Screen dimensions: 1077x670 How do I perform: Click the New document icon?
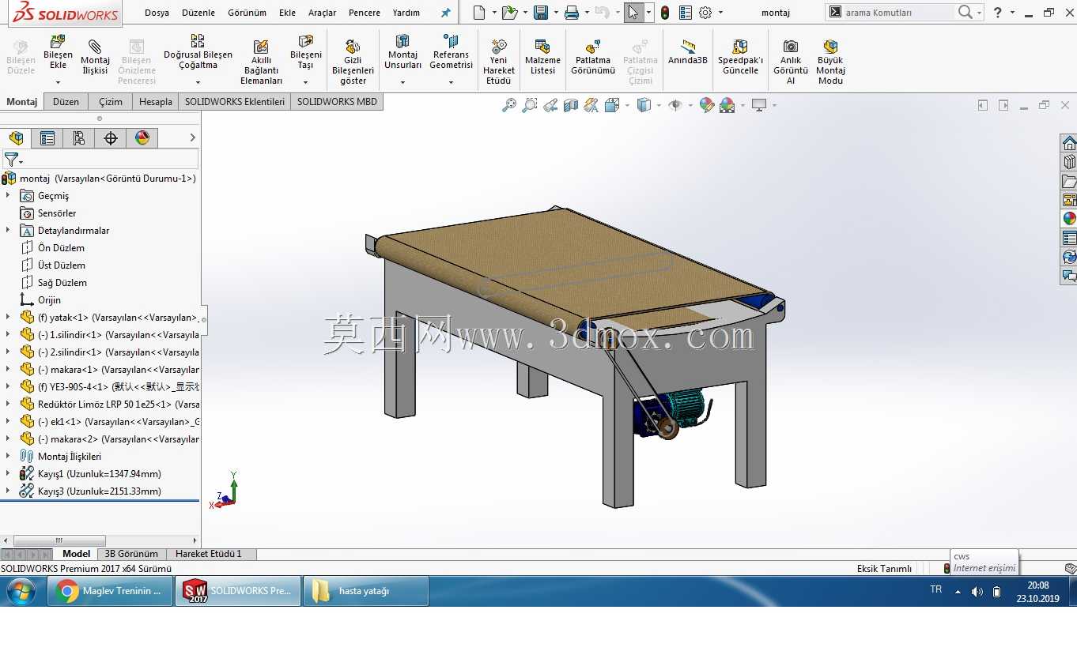[478, 13]
